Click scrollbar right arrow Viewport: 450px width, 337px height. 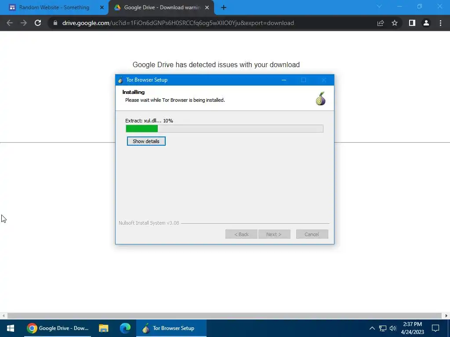coord(446,316)
